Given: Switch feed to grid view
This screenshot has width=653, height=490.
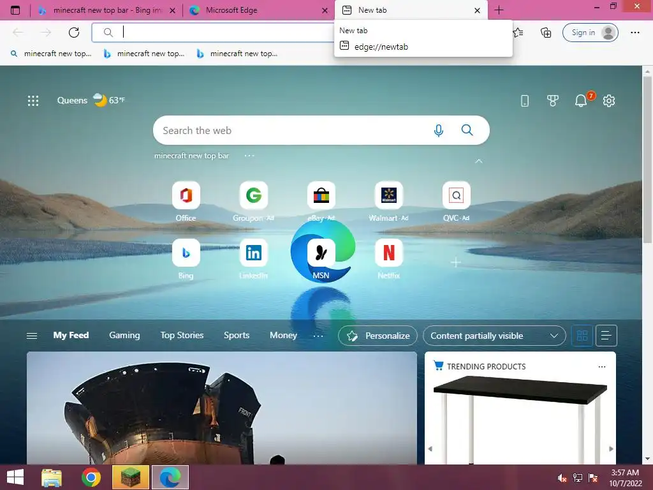Looking at the screenshot, I should (x=582, y=336).
